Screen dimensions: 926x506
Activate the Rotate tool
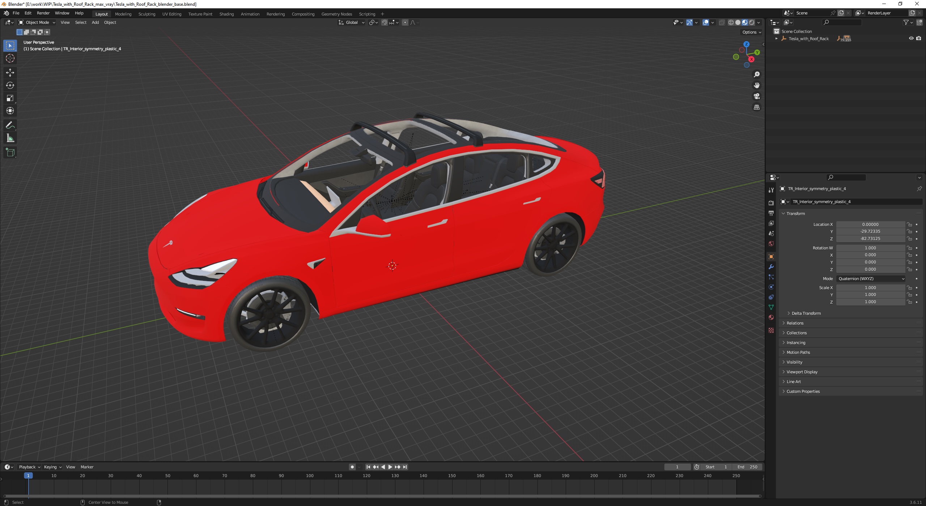coord(10,85)
